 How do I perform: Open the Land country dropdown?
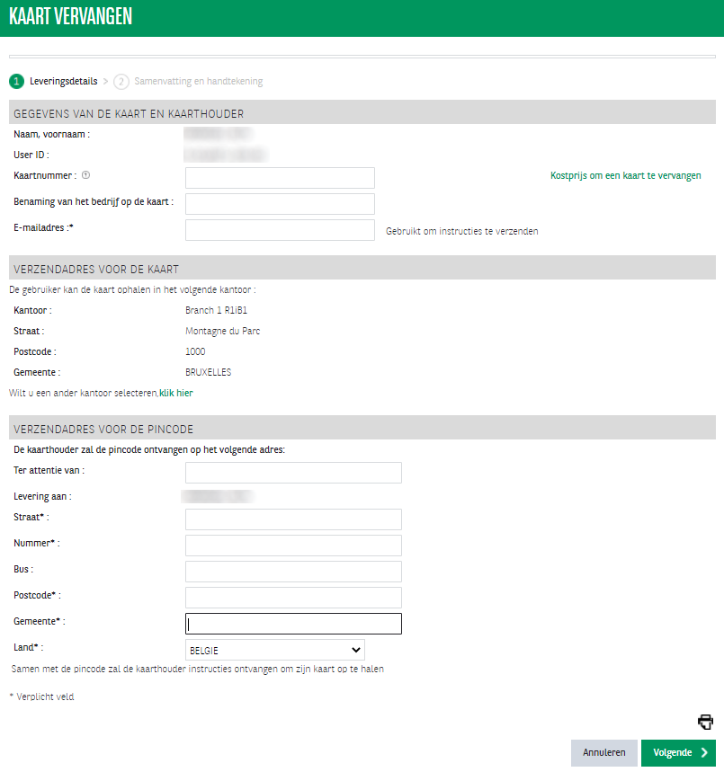(x=274, y=650)
